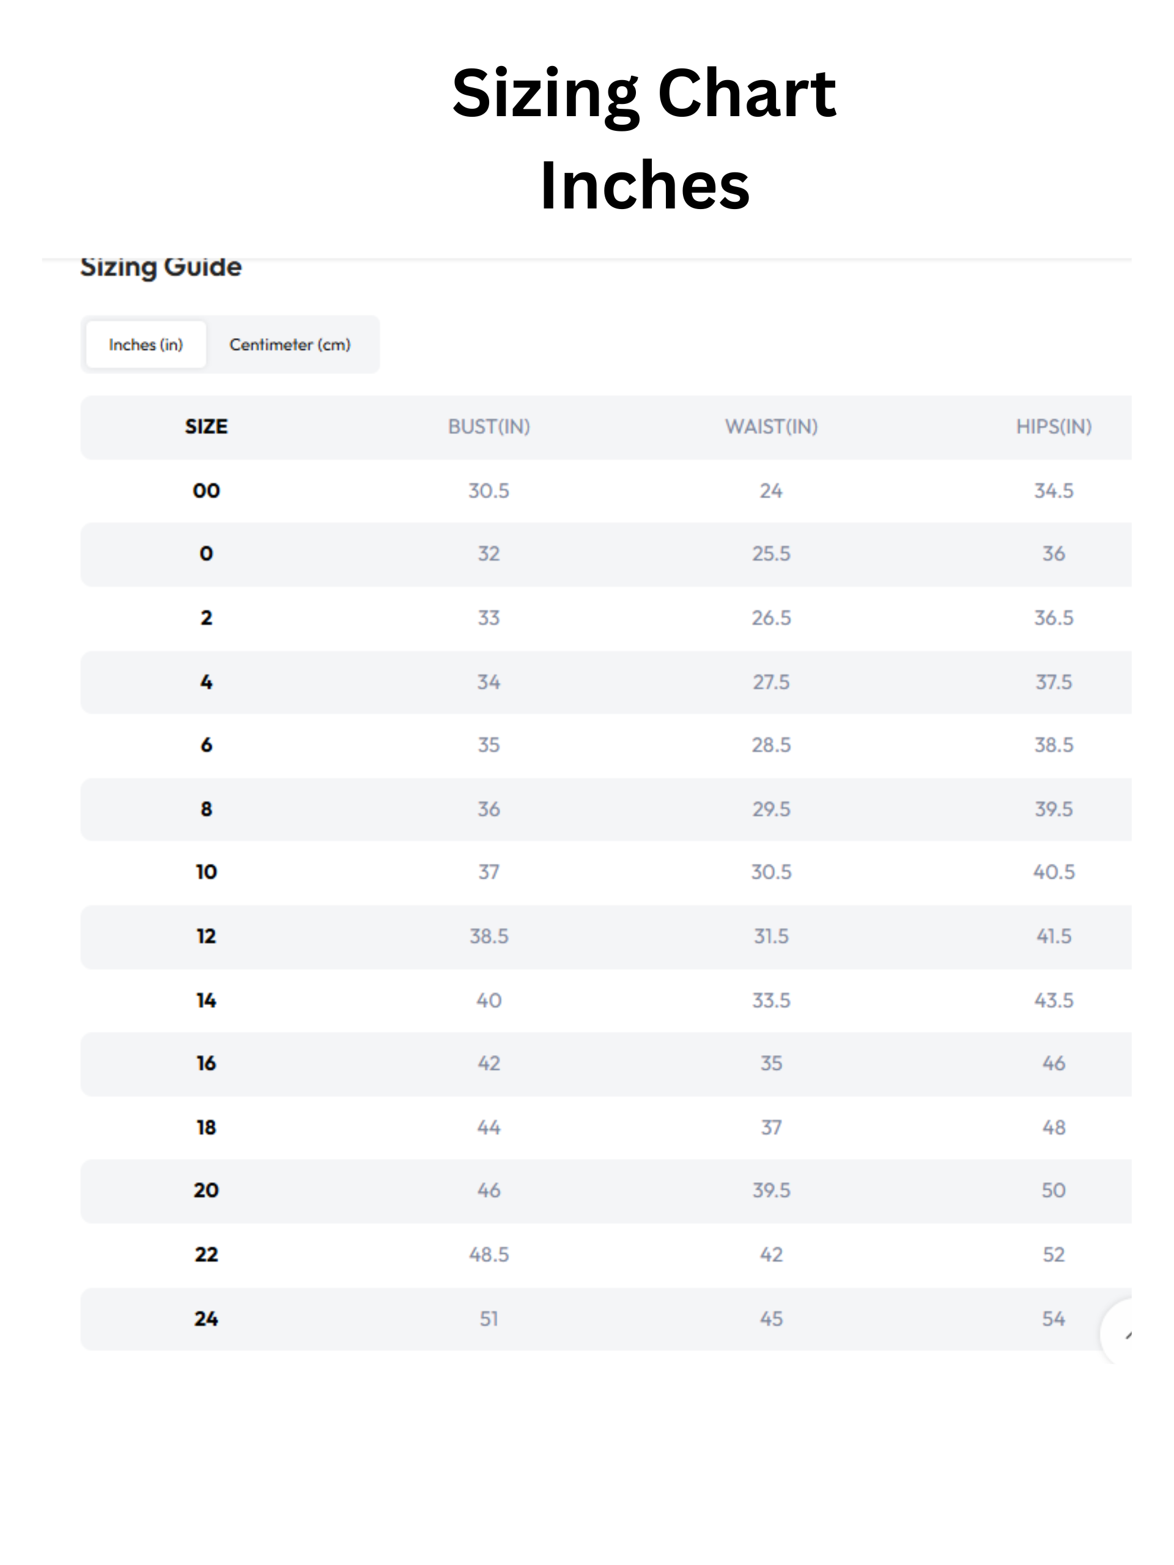Click waist value 45 for size 24
The height and width of the screenshot is (1565, 1174).
tap(770, 1318)
